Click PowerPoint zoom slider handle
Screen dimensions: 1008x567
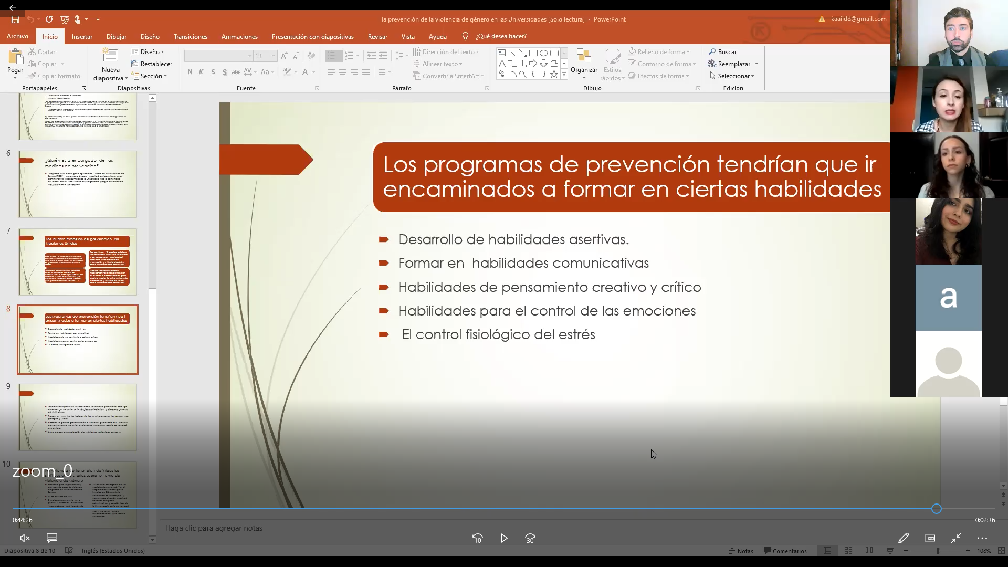pyautogui.click(x=938, y=551)
